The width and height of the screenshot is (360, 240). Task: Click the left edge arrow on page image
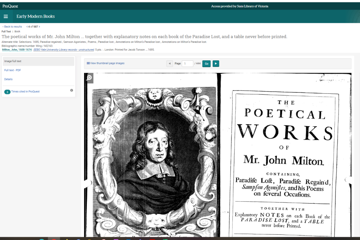87,182
